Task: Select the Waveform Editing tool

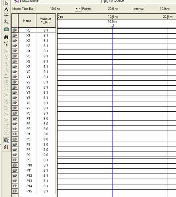Action: click(6, 15)
